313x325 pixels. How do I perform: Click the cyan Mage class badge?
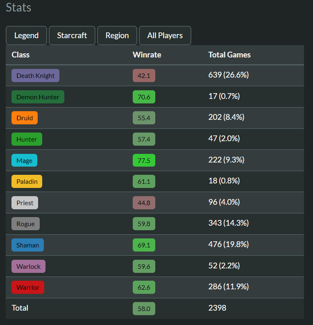[24, 160]
